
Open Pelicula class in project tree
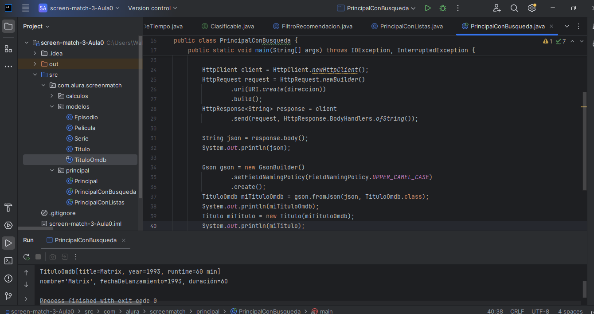click(85, 128)
